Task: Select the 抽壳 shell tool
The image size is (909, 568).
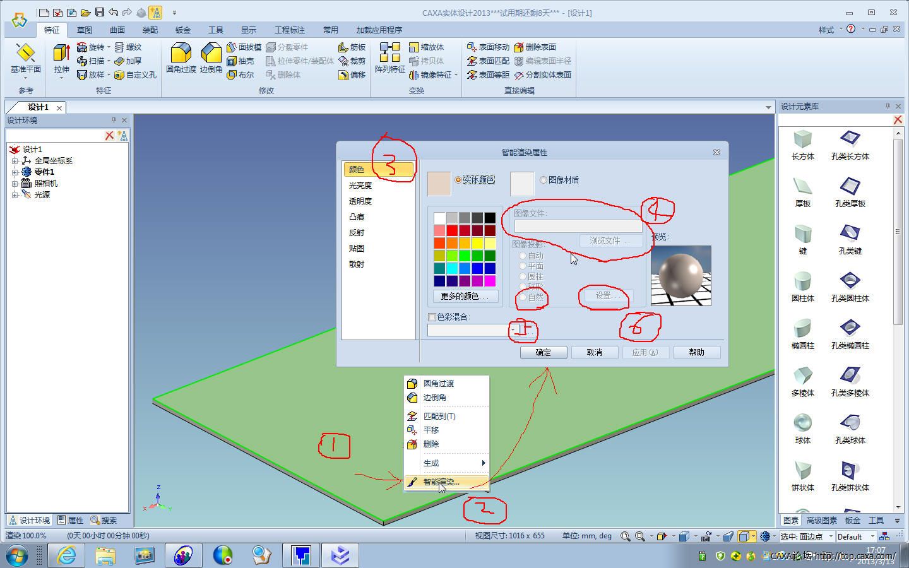Action: [x=241, y=61]
